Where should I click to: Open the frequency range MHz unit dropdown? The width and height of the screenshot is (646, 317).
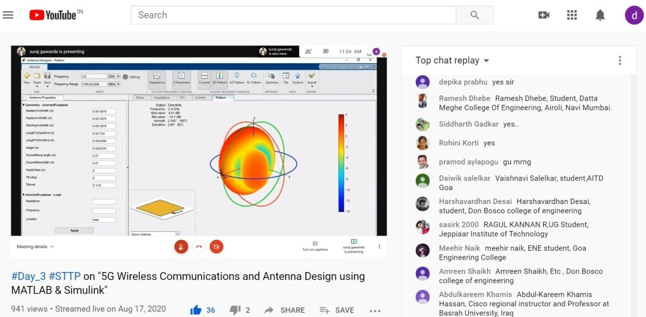(x=114, y=84)
